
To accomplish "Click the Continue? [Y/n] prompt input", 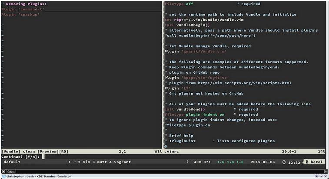I will coord(43,156).
